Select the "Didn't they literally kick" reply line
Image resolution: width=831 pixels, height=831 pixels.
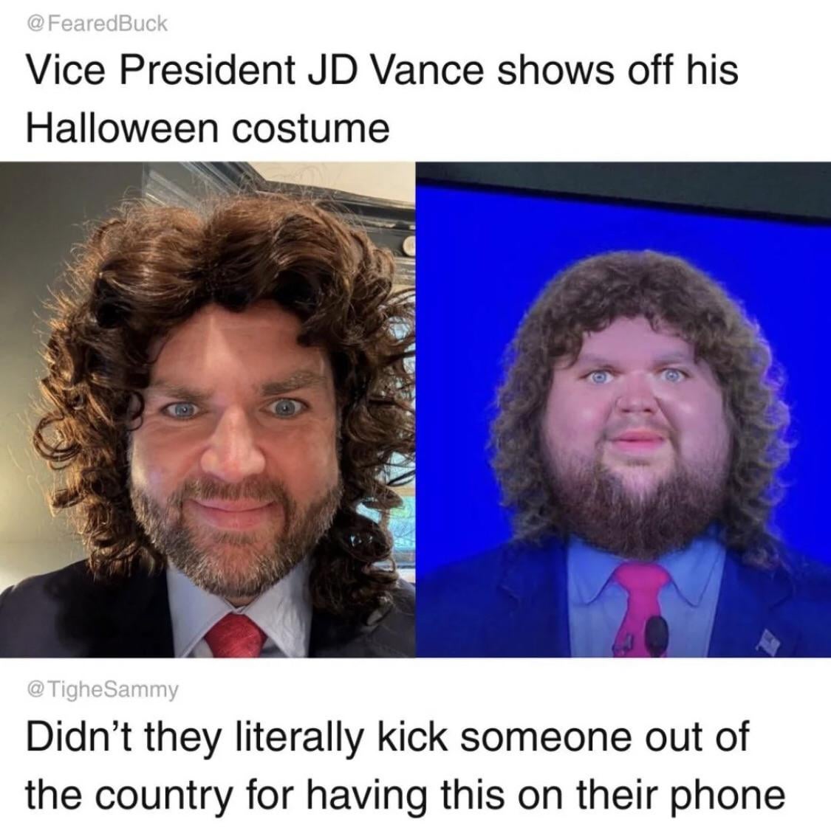(388, 737)
